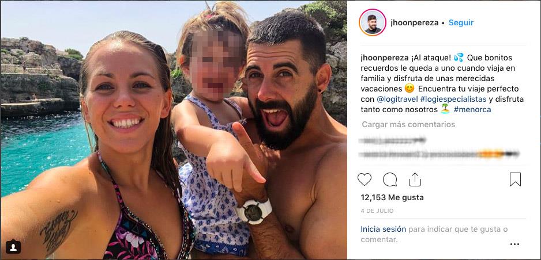The image size is (541, 260).
Task: Open the #logiespecialistas hashtag
Action: coord(453,100)
